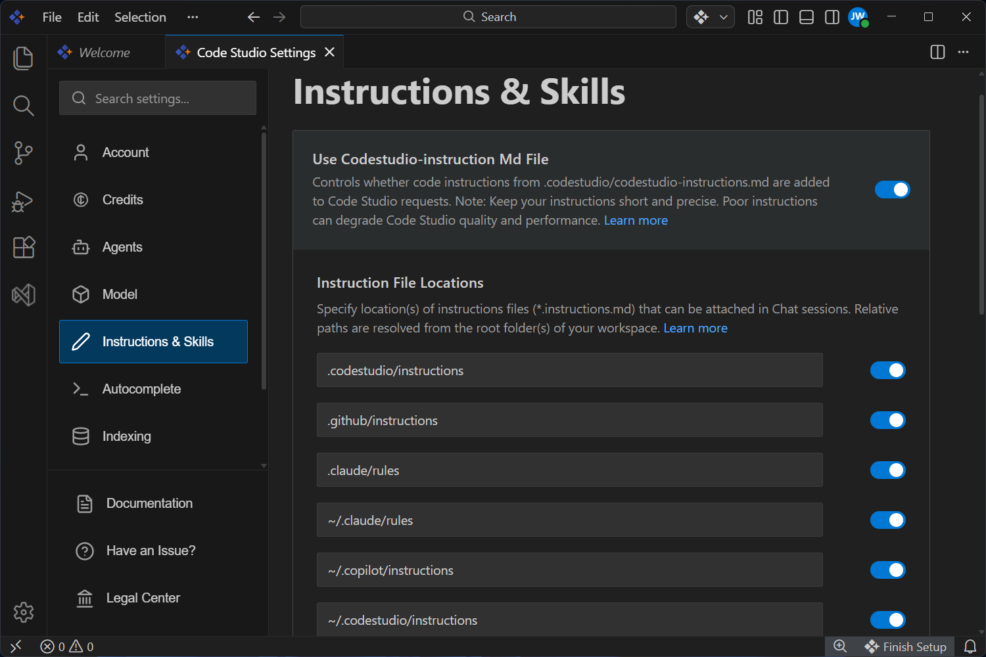Open Account settings section

[x=153, y=152]
